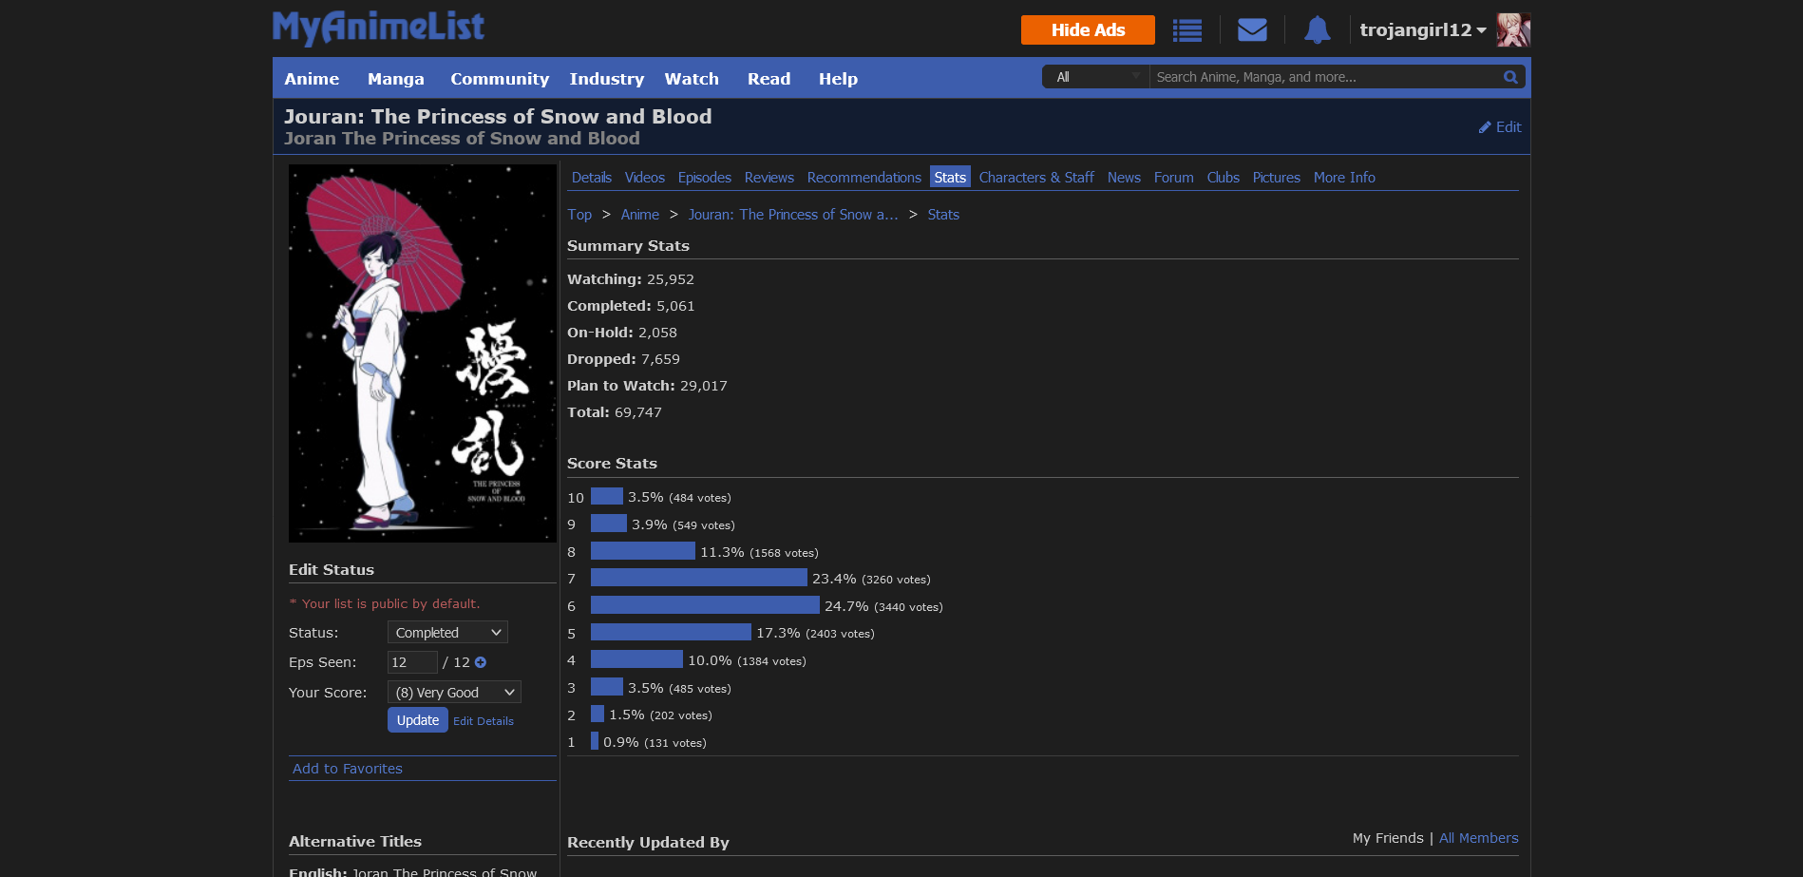
Task: Click the pencil Edit link
Action: pyautogui.click(x=1500, y=127)
